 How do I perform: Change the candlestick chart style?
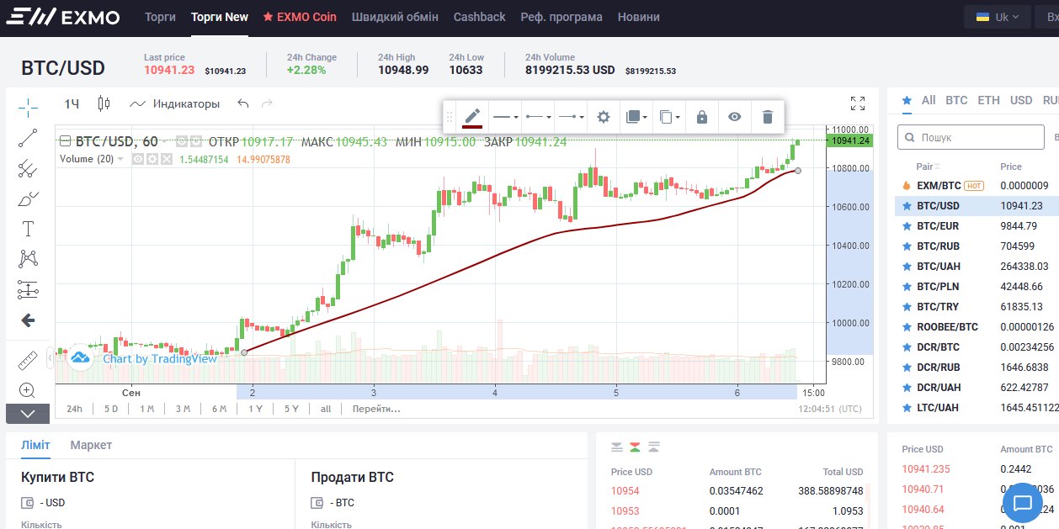click(104, 103)
